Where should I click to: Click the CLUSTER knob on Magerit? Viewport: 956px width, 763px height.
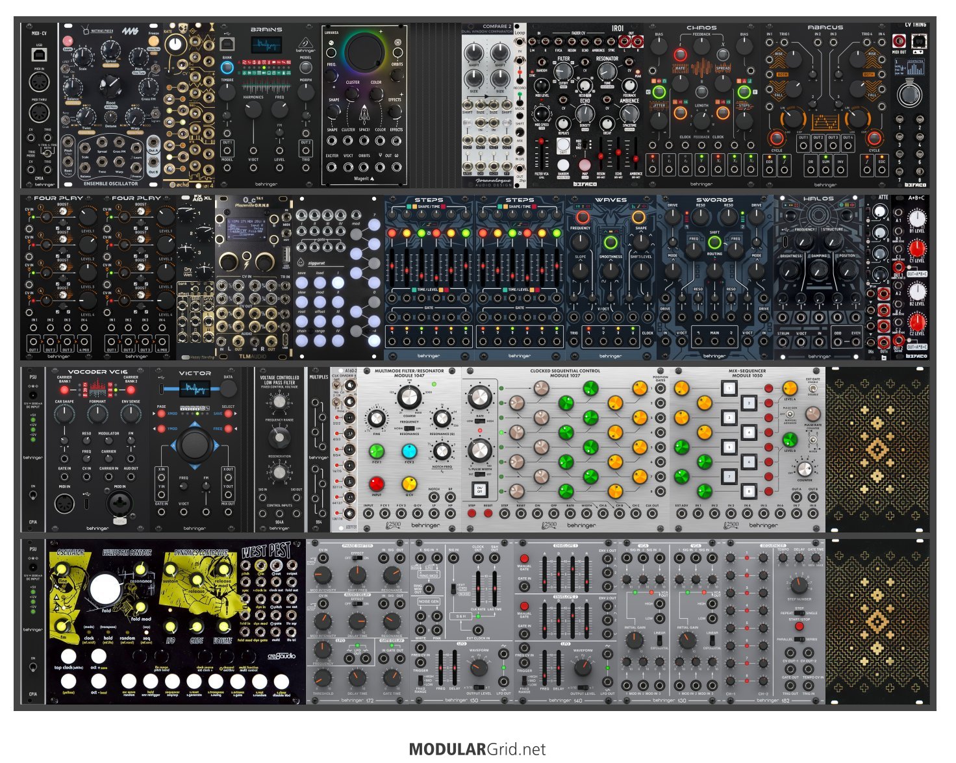point(352,94)
